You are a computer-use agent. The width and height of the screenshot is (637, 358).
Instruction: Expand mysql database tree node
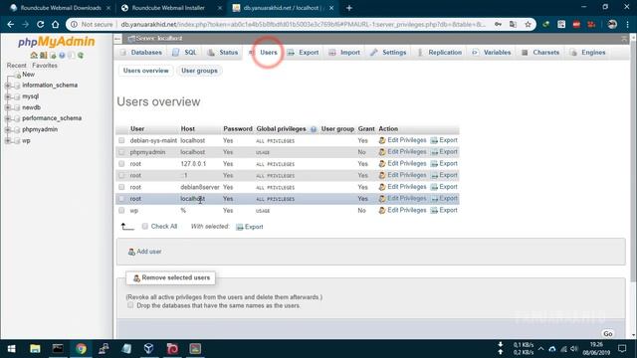8,96
